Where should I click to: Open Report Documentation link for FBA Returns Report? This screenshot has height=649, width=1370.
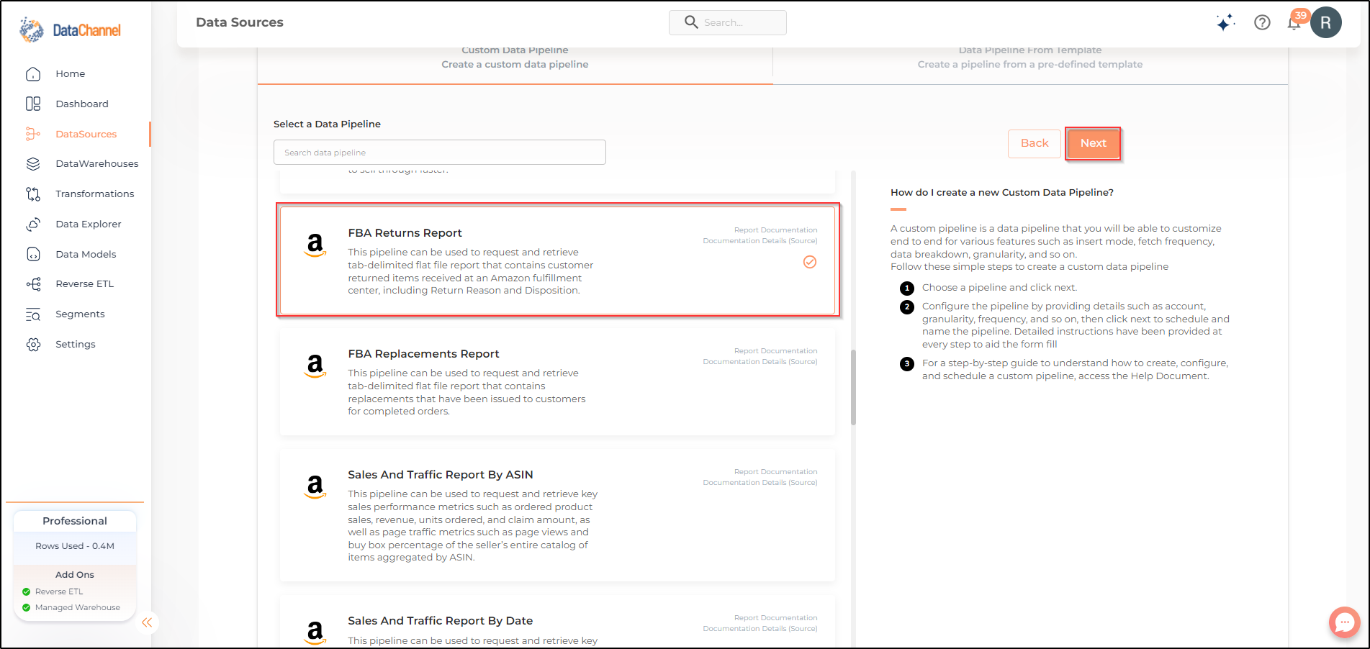(x=775, y=230)
